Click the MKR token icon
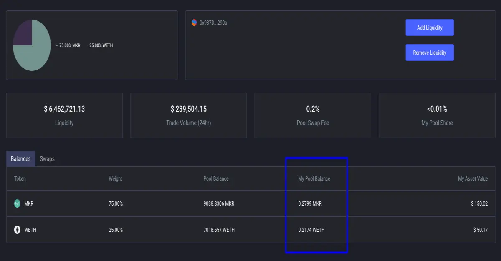The image size is (501, 261). click(x=17, y=204)
